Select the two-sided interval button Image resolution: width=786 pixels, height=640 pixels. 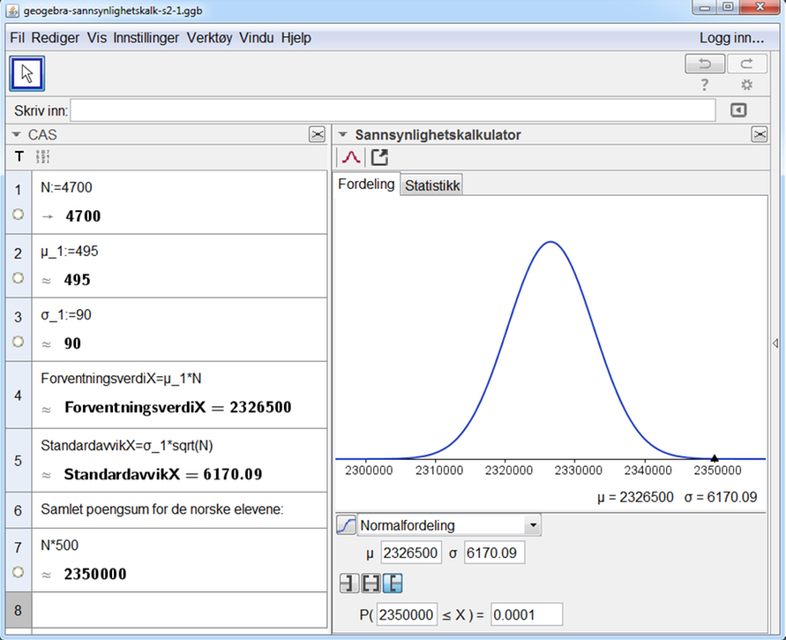coord(371,584)
